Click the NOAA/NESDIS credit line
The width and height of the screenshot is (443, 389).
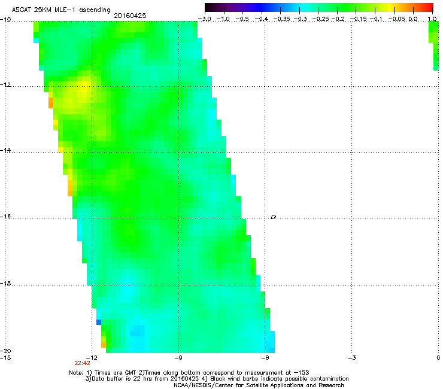coord(259,385)
